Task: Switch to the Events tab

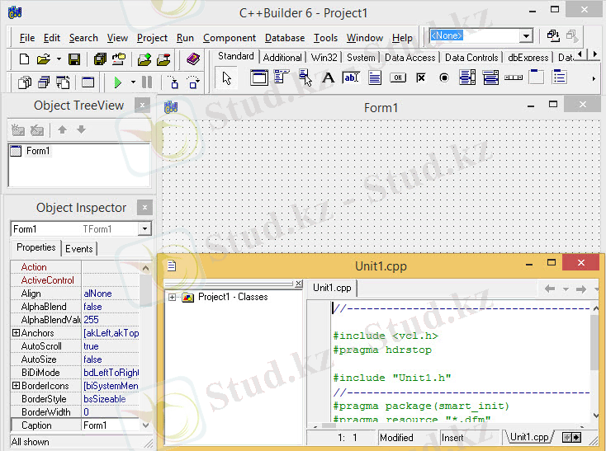Action: point(79,248)
